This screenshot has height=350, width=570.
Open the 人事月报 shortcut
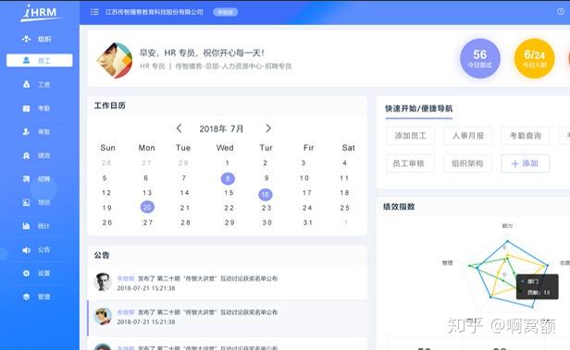468,136
